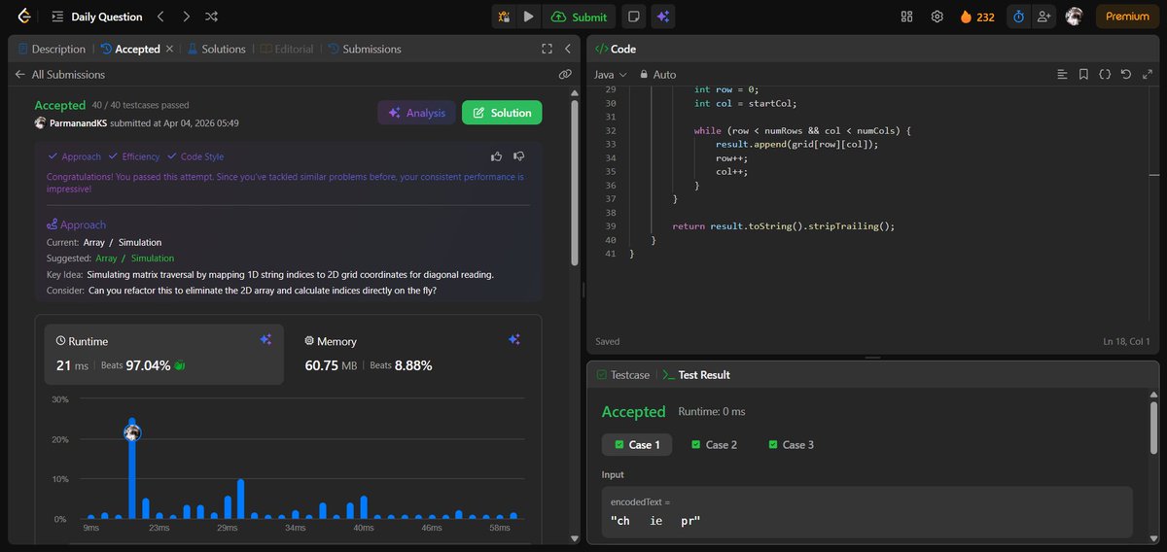The width and height of the screenshot is (1167, 552).
Task: Switch to the Solutions tab
Action: (x=216, y=49)
